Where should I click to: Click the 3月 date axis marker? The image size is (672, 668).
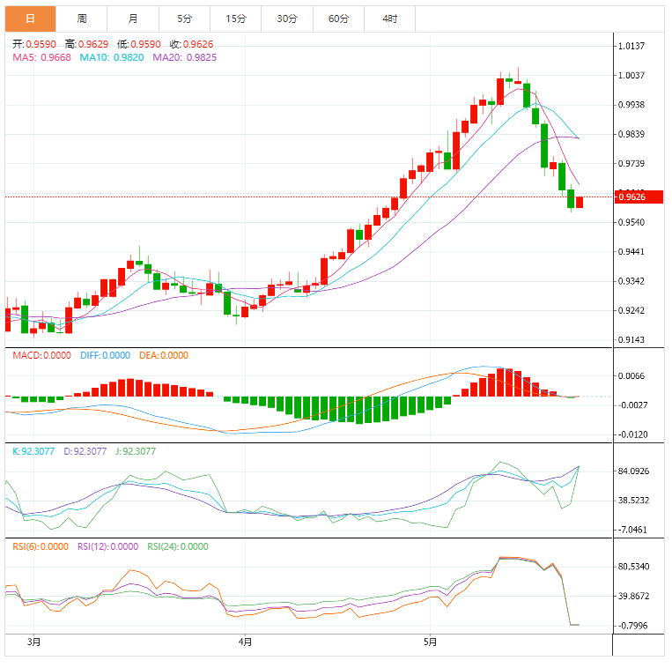(x=33, y=642)
